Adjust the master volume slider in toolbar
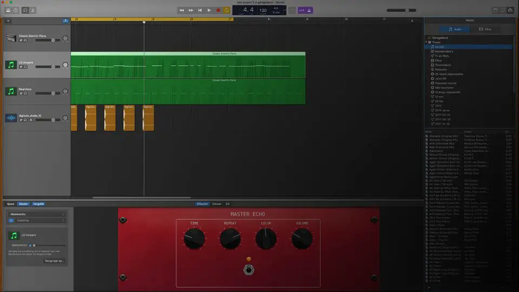This screenshot has height=292, width=519. pos(402,10)
